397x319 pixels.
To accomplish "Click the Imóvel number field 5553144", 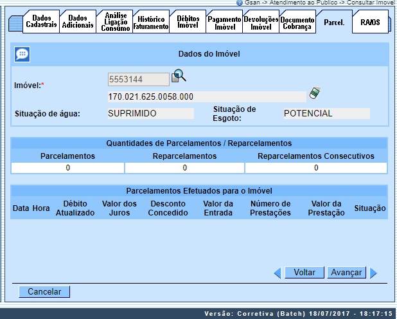I will click(139, 79).
